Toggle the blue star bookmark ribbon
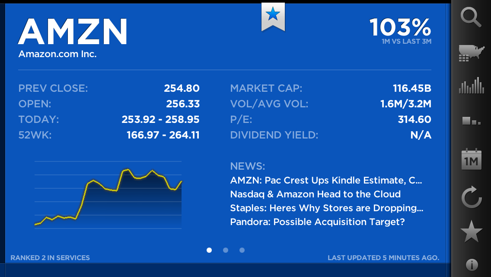This screenshot has width=491, height=277. [x=273, y=17]
